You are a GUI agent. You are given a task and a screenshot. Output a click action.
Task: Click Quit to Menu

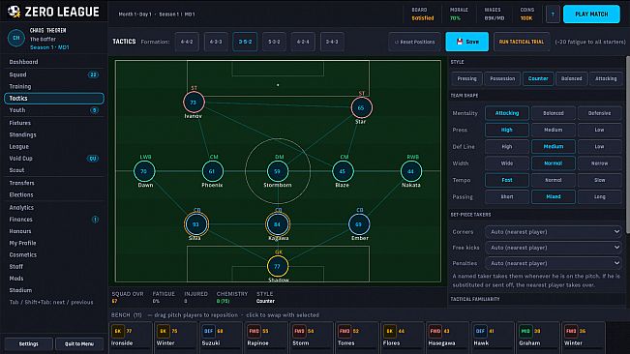[79, 344]
